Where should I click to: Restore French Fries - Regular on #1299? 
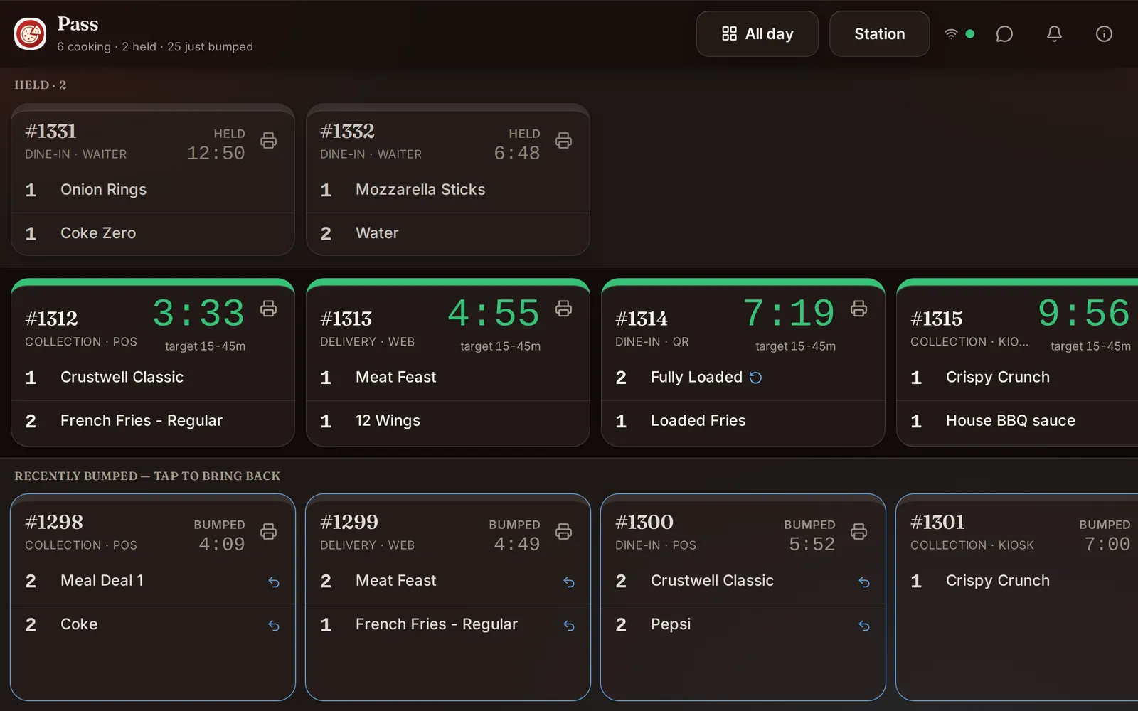pyautogui.click(x=569, y=626)
